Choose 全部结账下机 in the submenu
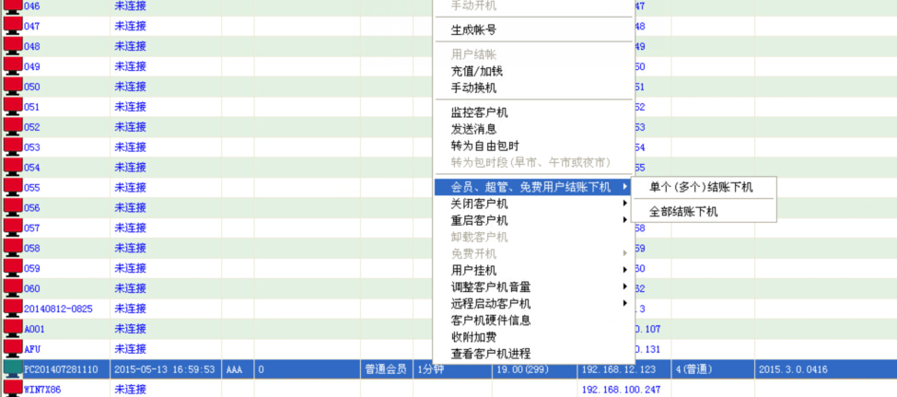 683,211
